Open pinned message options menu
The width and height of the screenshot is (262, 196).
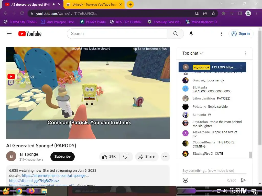click(241, 67)
